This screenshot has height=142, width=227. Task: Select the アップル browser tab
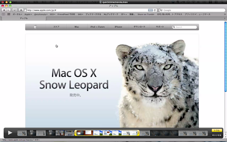coord(24,18)
